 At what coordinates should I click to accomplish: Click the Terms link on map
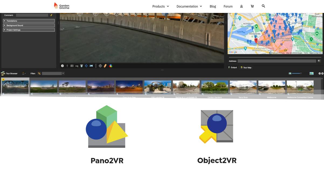[x=306, y=53]
